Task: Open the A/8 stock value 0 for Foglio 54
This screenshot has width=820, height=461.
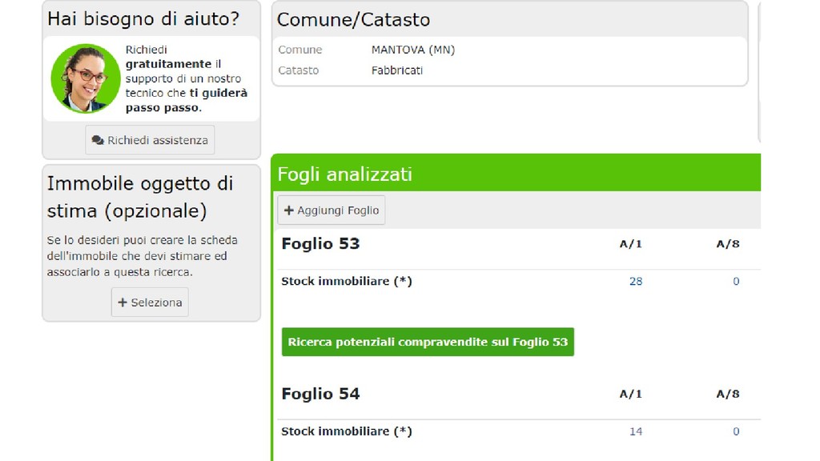Action: coord(736,431)
